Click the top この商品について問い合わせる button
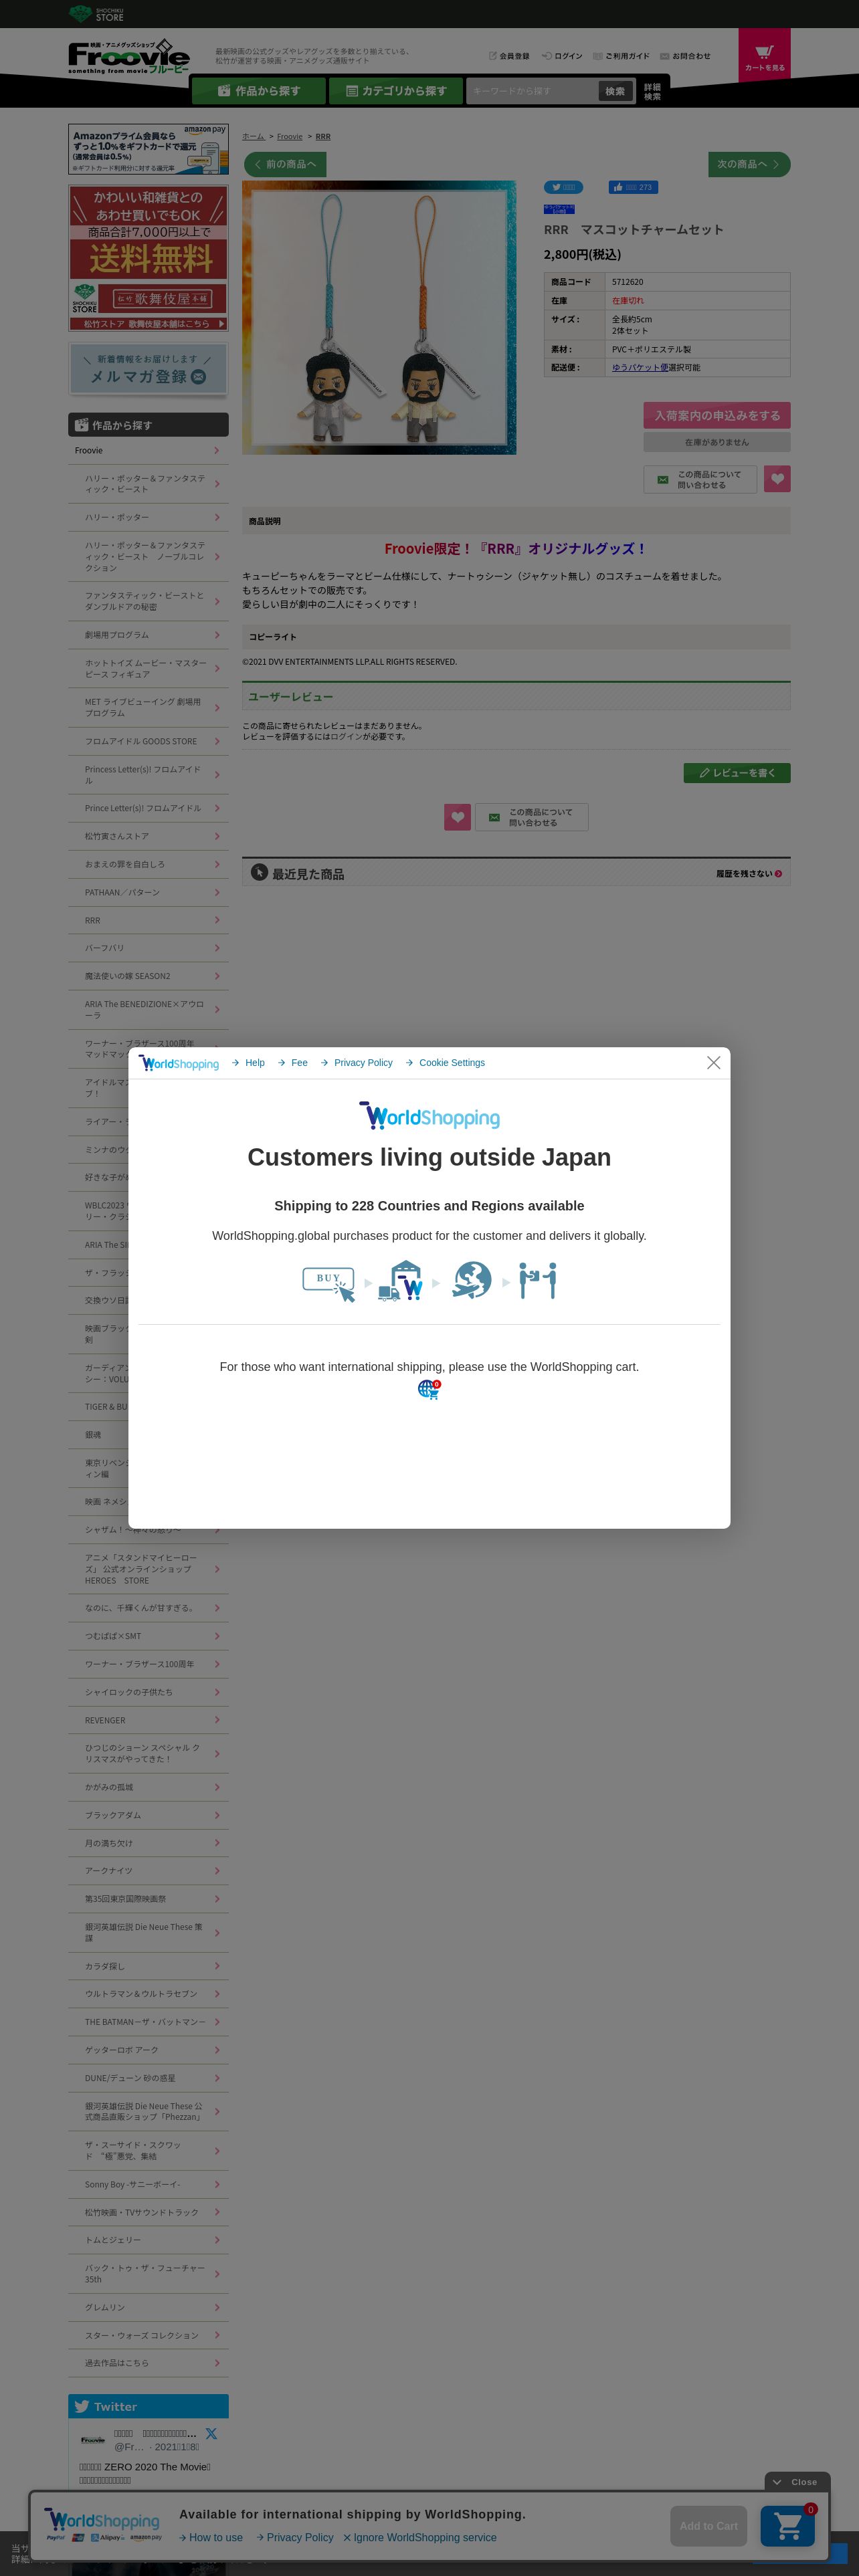 700,479
